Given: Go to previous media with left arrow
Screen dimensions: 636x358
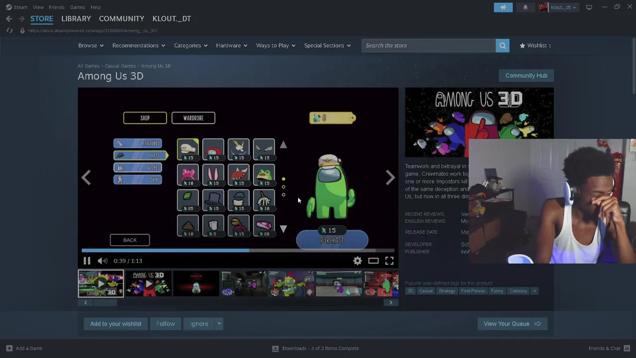Looking at the screenshot, I should [x=86, y=178].
